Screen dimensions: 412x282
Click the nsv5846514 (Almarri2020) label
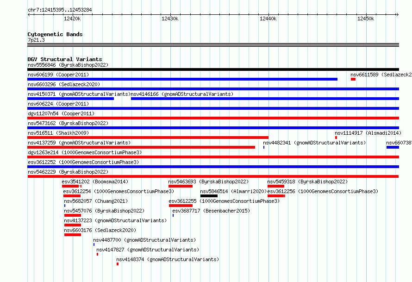pos(234,191)
